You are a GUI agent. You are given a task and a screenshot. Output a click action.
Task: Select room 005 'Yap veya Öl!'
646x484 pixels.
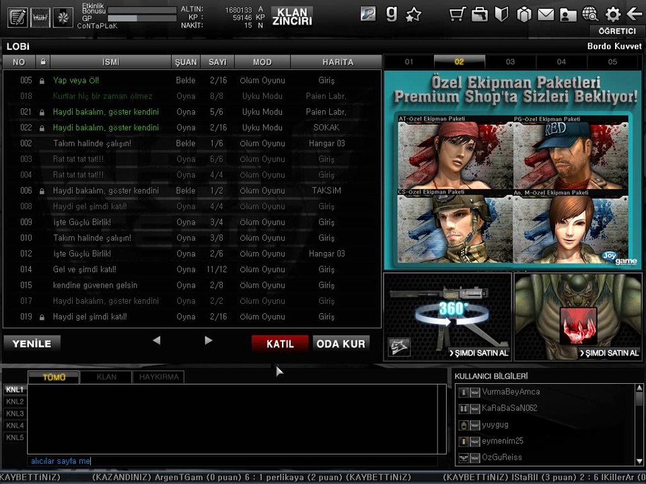click(x=192, y=80)
